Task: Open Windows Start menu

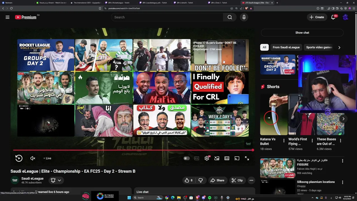Action: (x=129, y=198)
